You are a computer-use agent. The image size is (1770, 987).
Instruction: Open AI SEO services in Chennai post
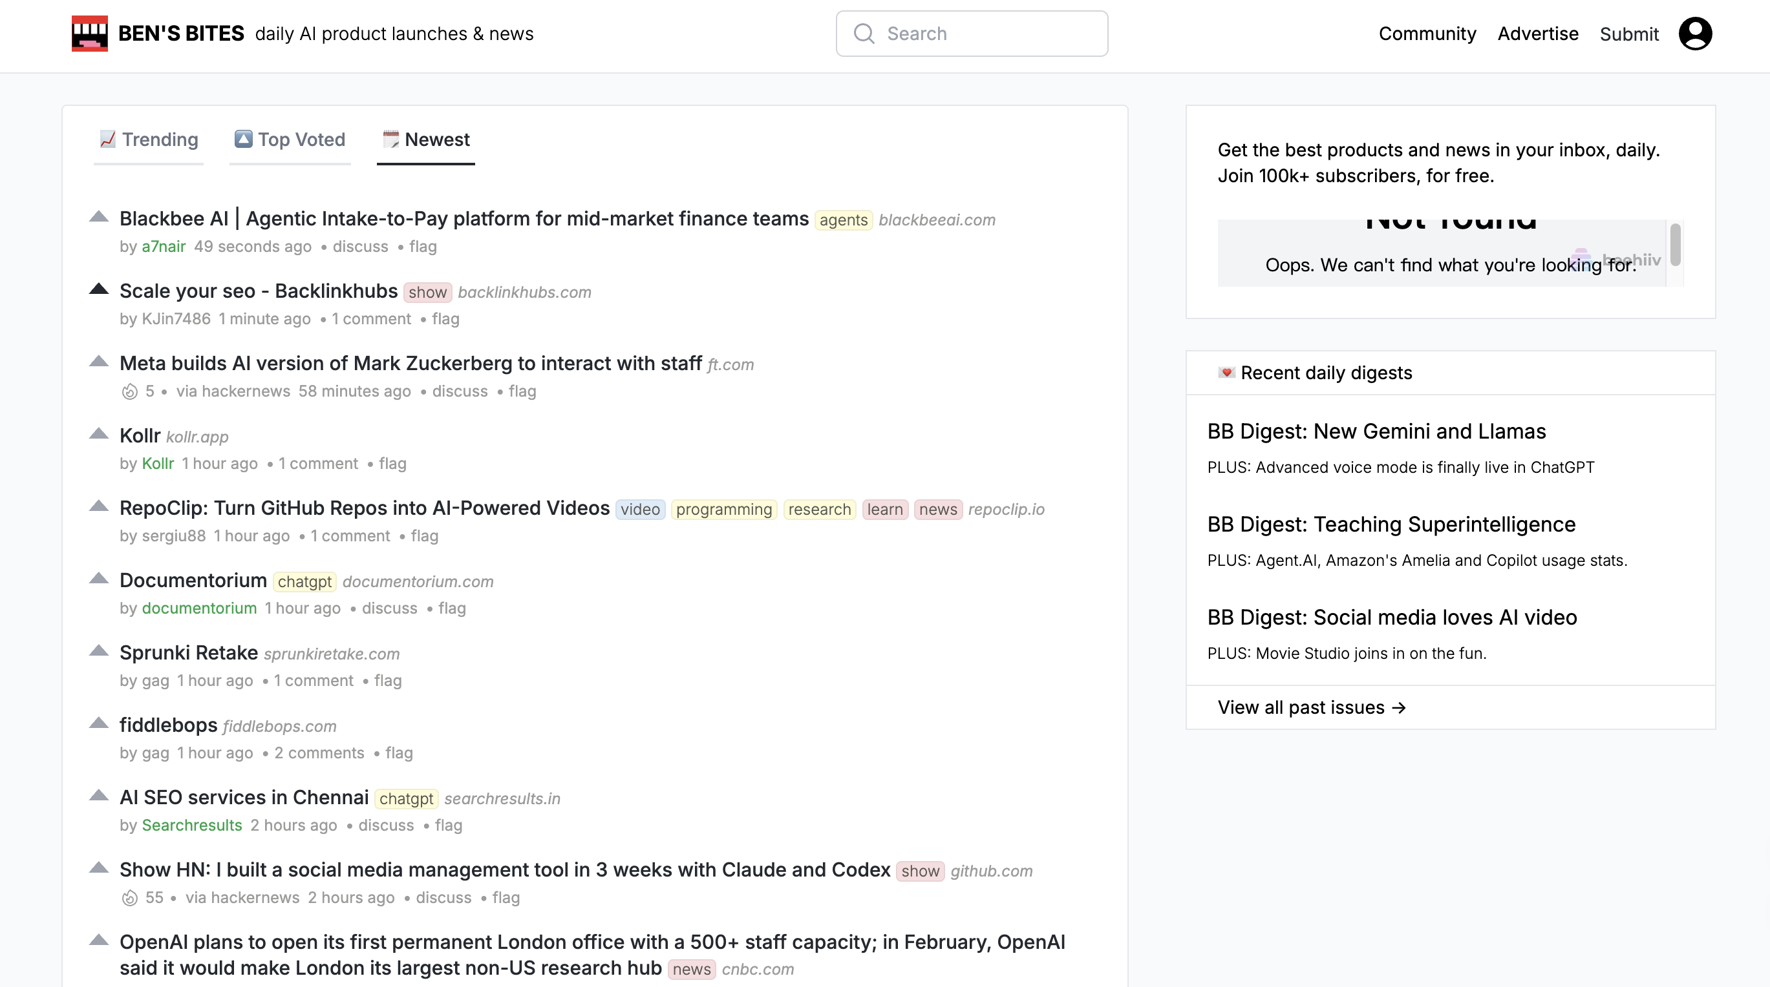point(244,798)
